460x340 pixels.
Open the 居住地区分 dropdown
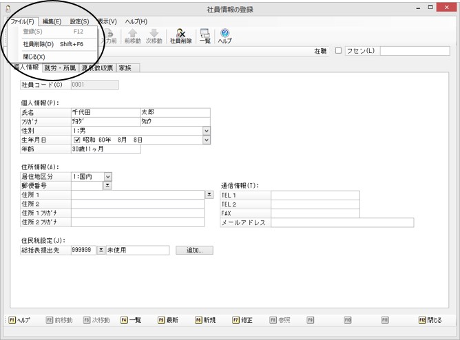click(108, 176)
